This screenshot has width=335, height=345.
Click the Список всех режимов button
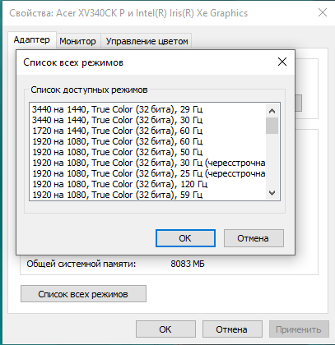point(83,294)
